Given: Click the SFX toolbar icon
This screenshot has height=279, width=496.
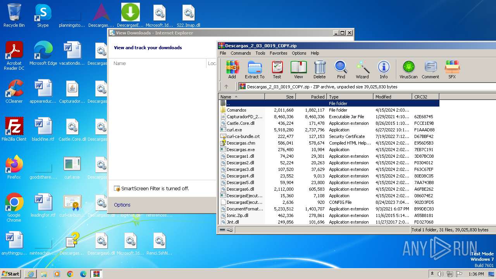Looking at the screenshot, I should [x=452, y=70].
